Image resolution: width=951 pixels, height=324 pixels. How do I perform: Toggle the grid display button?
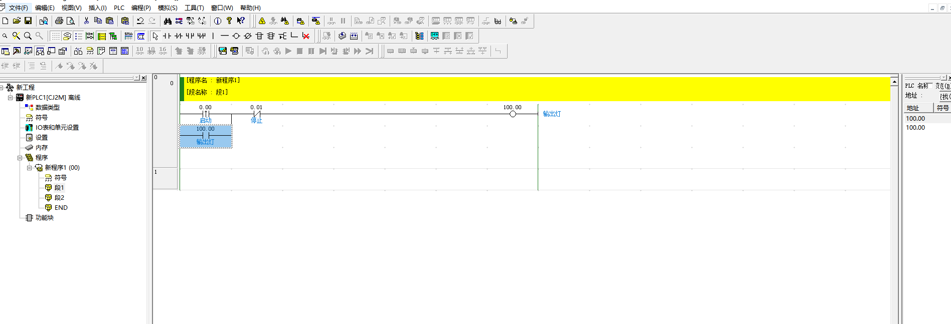pyautogui.click(x=55, y=36)
